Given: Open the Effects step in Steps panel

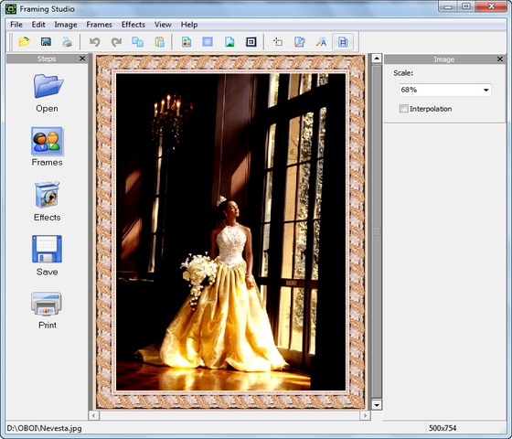Looking at the screenshot, I should [48, 201].
